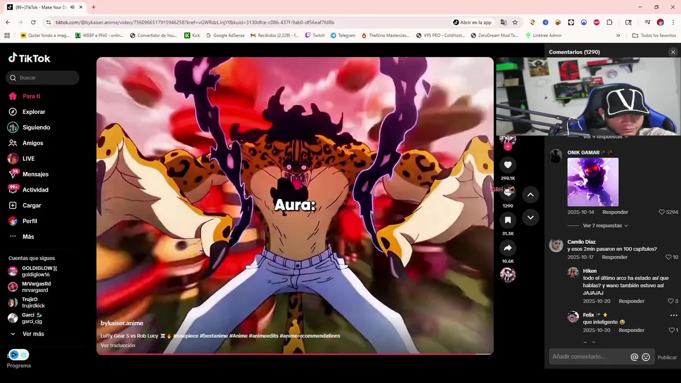Go to previous video with up arrow
Screen dimensions: 681x383
click(530, 195)
